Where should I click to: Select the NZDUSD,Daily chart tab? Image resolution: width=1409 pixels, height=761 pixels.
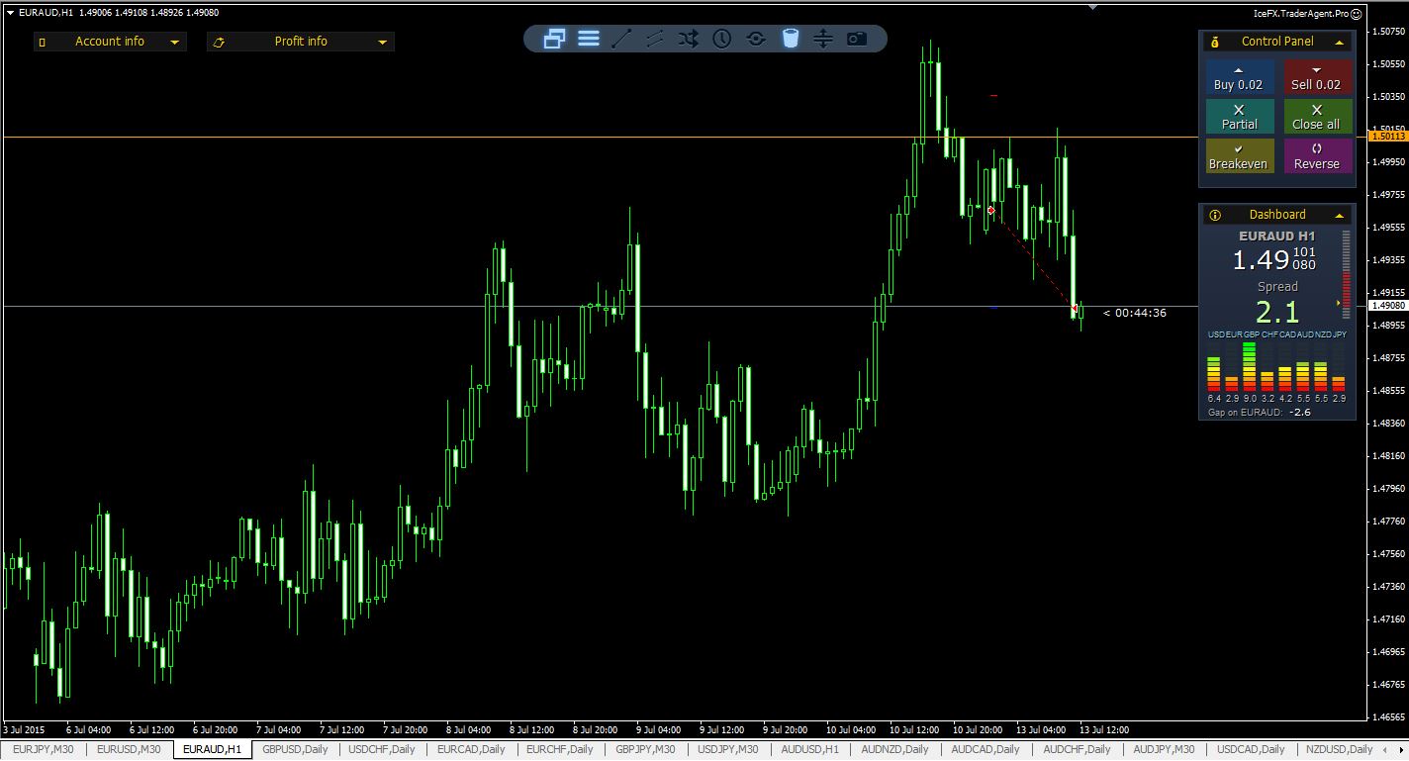pos(1339,749)
